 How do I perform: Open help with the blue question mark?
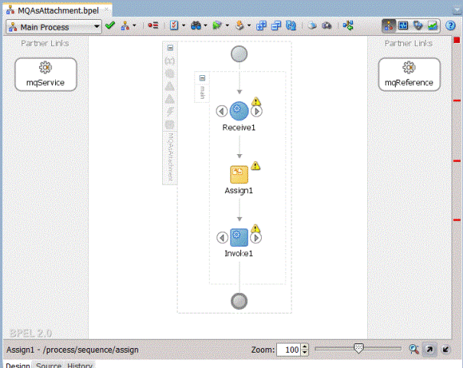click(450, 26)
